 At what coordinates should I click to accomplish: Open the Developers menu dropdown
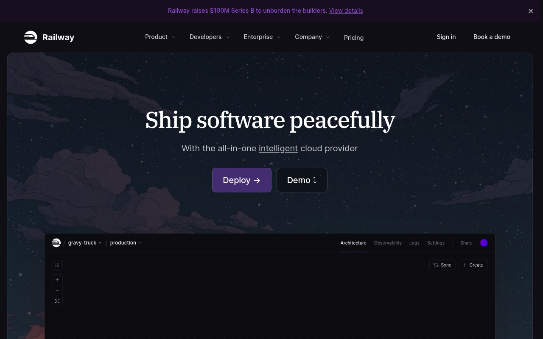coord(209,37)
